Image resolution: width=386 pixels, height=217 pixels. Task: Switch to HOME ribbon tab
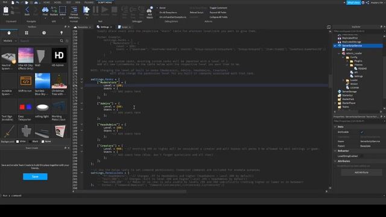coord(46,2)
